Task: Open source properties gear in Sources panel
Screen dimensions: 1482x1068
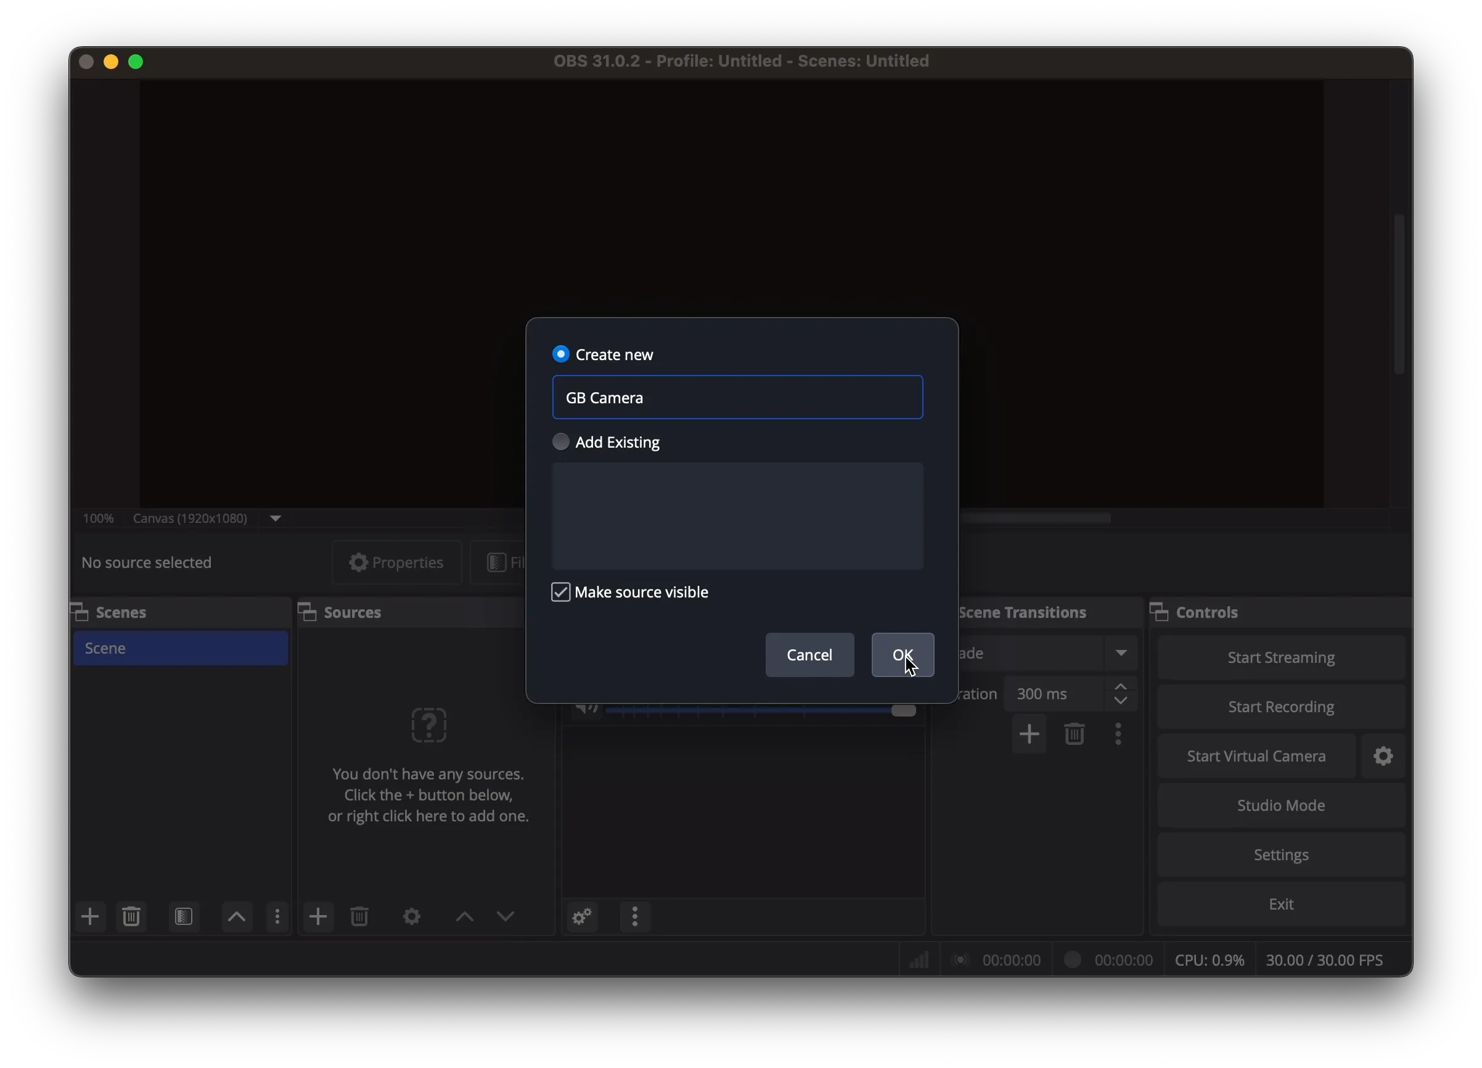Action: [411, 916]
